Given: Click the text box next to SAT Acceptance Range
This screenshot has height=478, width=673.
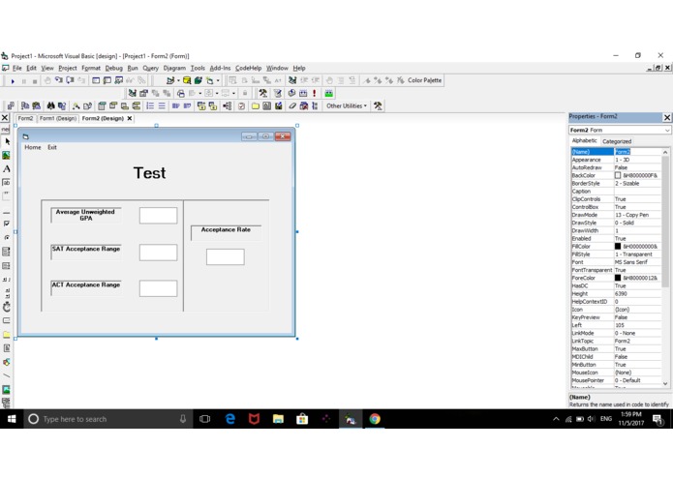Looking at the screenshot, I should tap(158, 253).
